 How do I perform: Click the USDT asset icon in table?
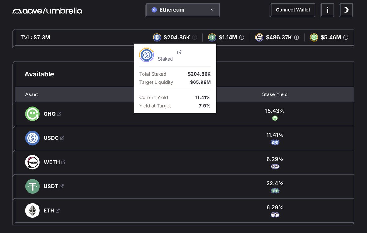(32, 186)
